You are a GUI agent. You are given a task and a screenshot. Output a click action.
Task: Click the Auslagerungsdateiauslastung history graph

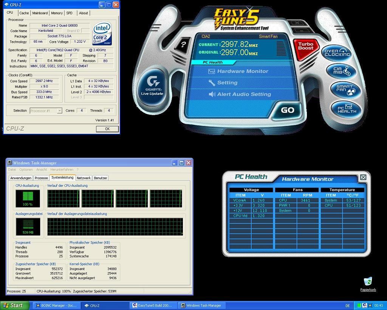pyautogui.click(x=115, y=226)
